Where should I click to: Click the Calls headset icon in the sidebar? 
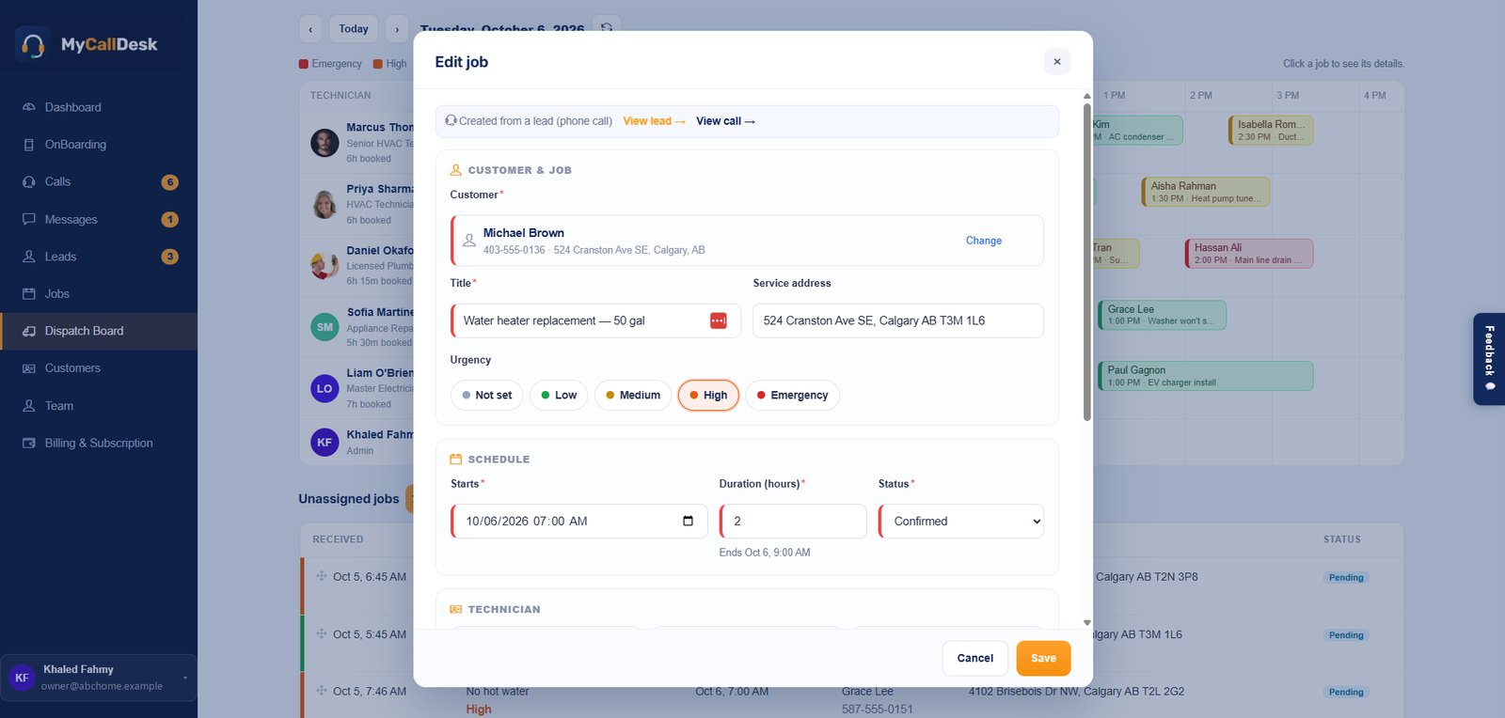coord(29,181)
